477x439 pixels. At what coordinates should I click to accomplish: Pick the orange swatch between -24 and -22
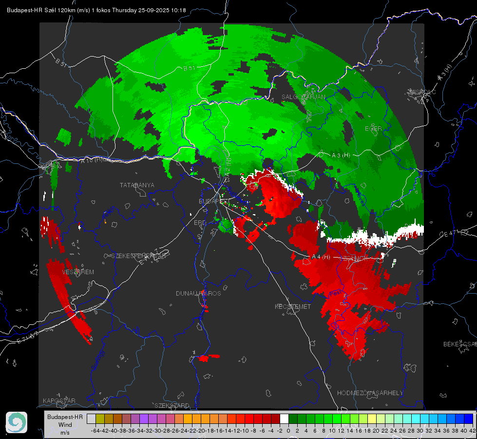tap(188, 419)
